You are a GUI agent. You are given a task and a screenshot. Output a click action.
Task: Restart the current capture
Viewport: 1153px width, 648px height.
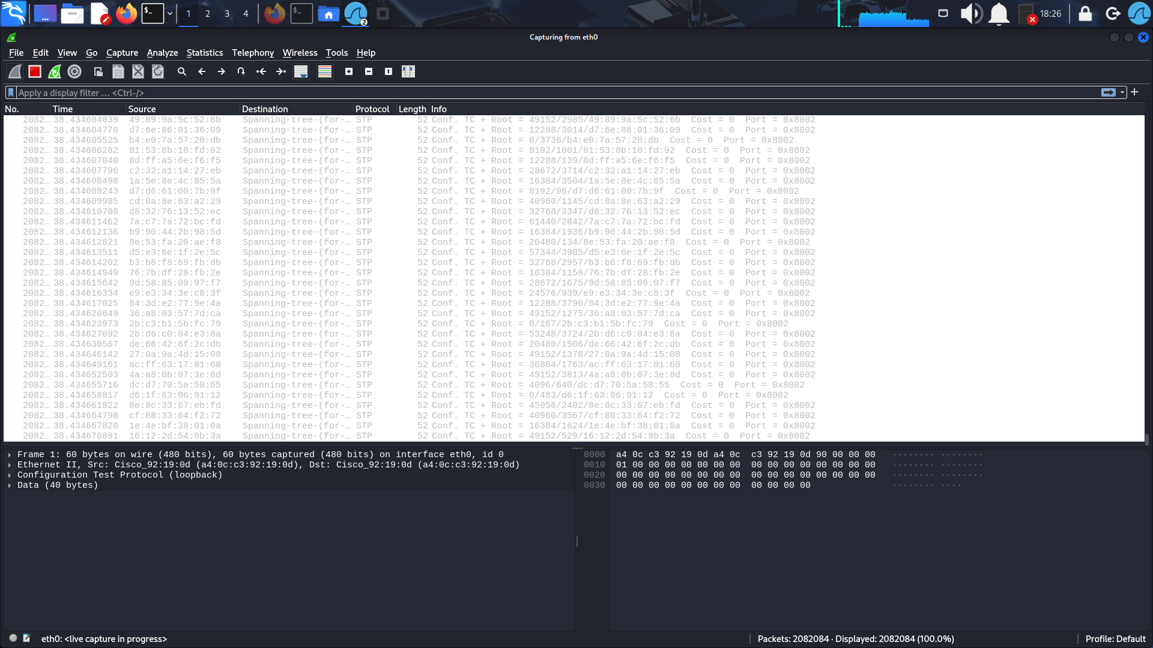pyautogui.click(x=55, y=71)
